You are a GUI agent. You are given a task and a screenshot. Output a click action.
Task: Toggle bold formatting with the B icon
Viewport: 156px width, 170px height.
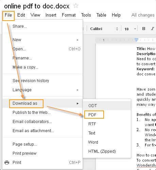[144, 29]
